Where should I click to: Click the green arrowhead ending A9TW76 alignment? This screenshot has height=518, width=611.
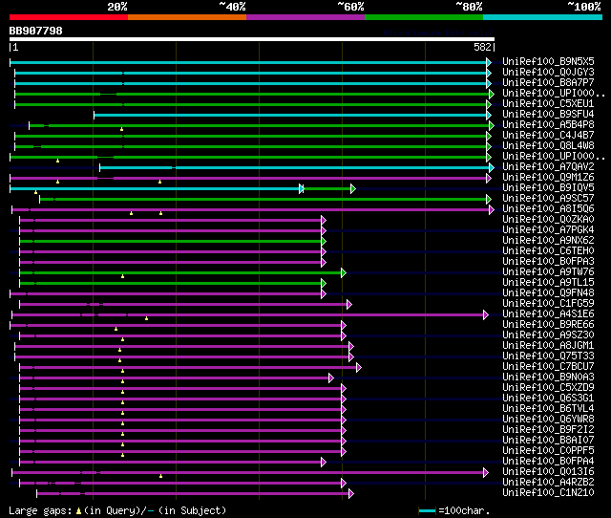[x=344, y=272]
